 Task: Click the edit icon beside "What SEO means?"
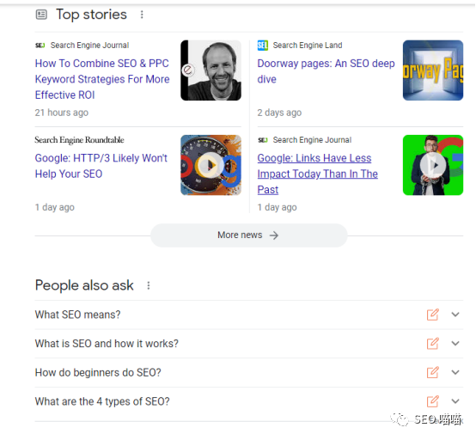coord(432,315)
